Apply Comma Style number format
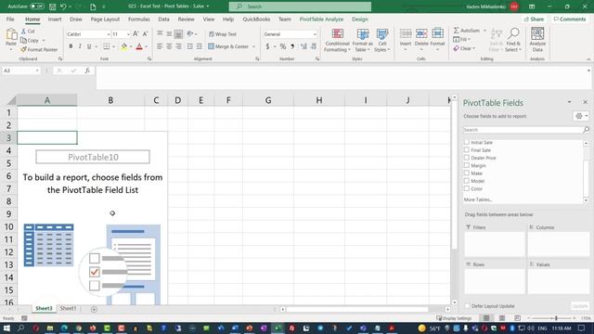This screenshot has width=594, height=334. coord(292,46)
